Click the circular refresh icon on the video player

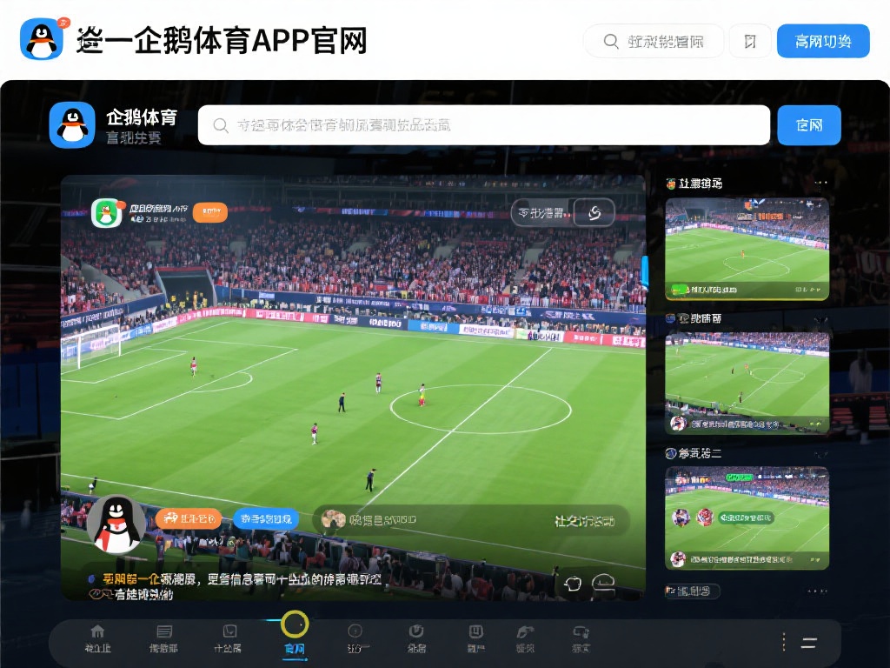(x=594, y=211)
